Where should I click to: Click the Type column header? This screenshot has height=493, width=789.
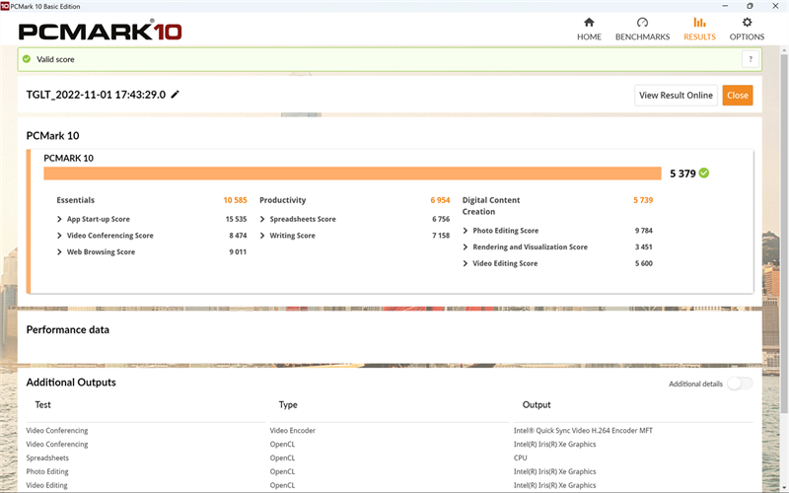tap(288, 404)
